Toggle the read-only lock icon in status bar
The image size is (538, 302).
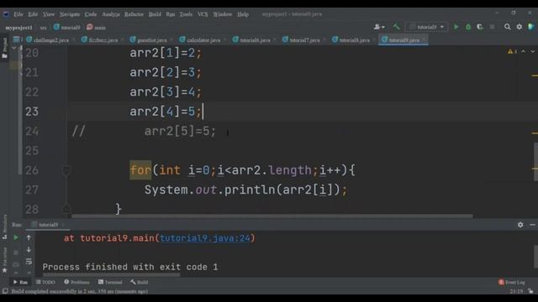pyautogui.click(x=530, y=291)
